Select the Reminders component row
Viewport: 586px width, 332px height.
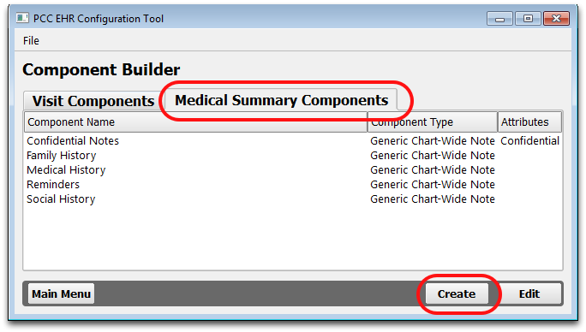click(x=293, y=185)
